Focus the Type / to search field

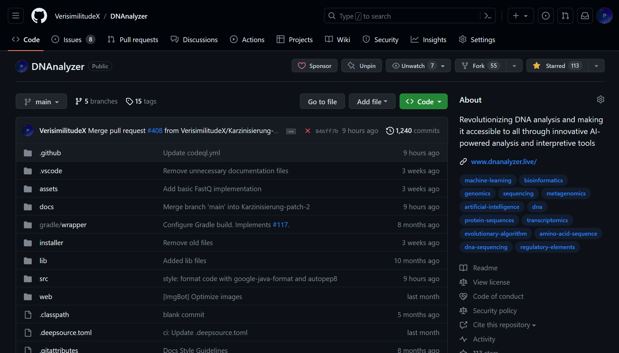[402, 16]
